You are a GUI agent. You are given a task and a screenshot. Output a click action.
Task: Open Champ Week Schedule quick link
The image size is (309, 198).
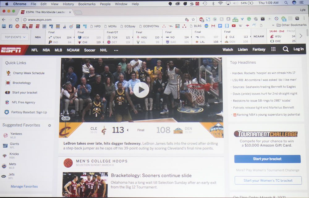click(29, 73)
